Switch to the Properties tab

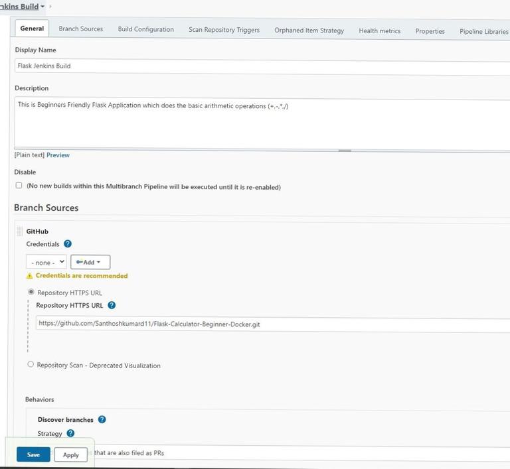pos(430,31)
